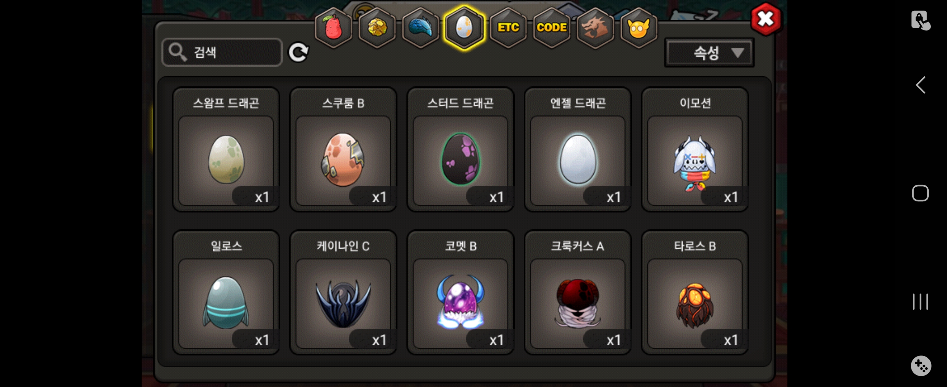Select the 코멧 B purple egg
Screen dimensions: 947x387
click(460, 292)
